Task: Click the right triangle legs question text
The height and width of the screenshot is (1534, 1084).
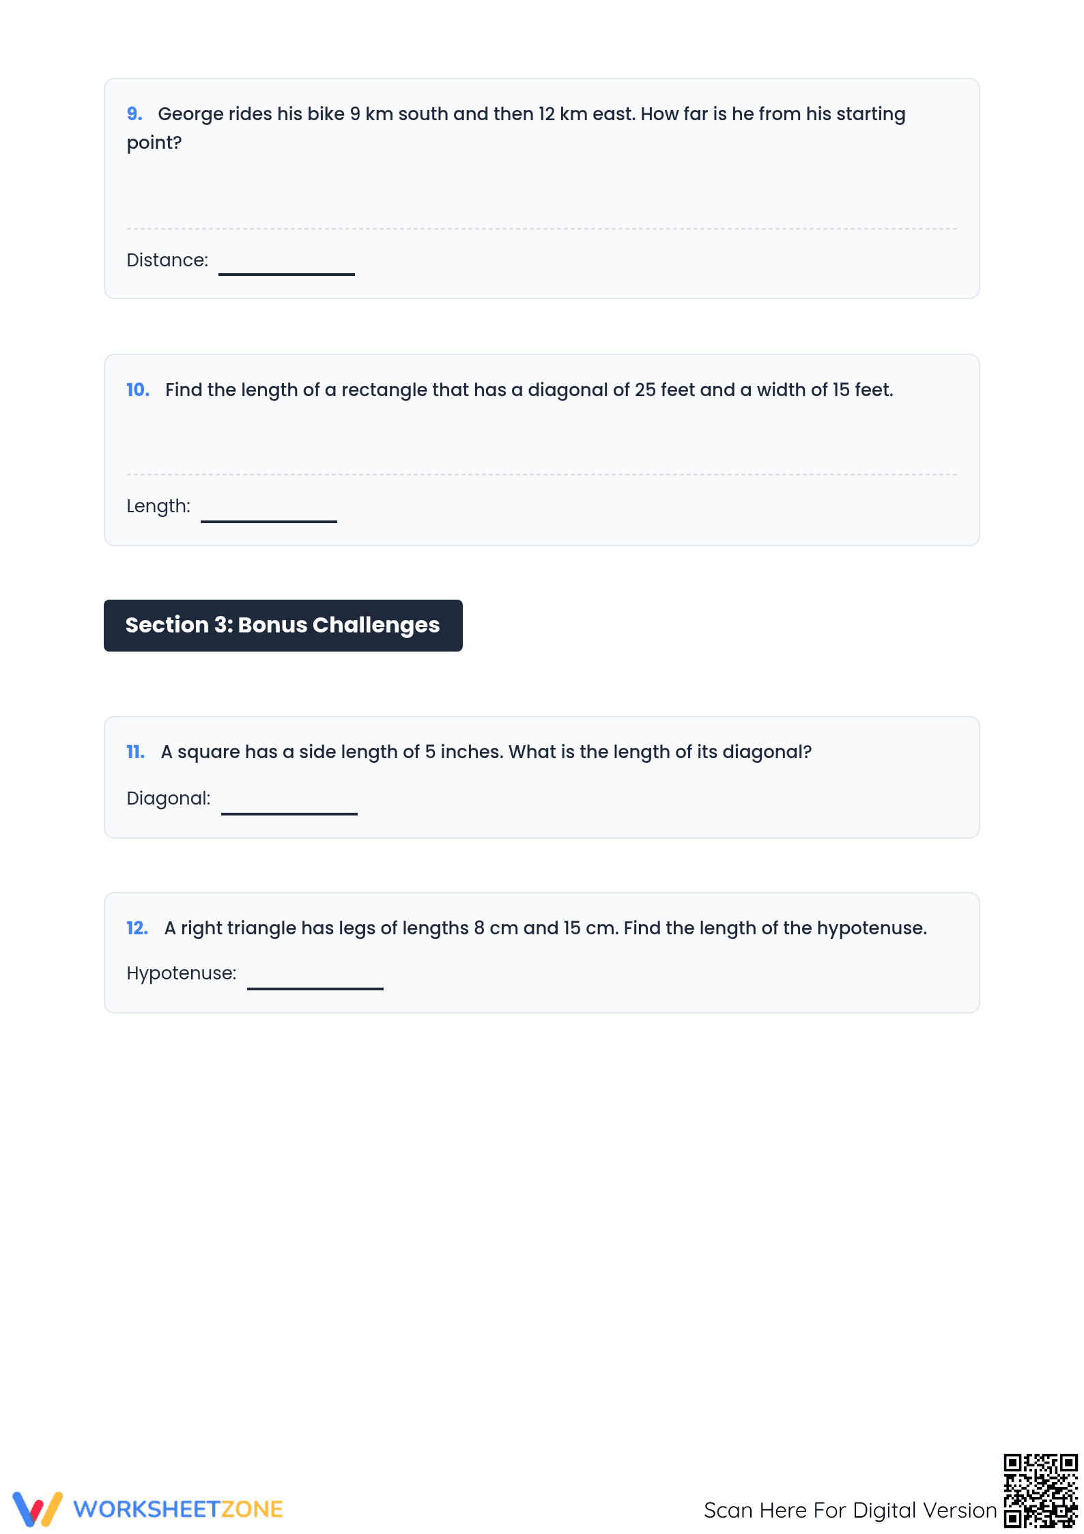Action: (545, 928)
